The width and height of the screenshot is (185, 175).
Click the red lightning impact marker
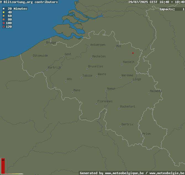click(x=133, y=53)
